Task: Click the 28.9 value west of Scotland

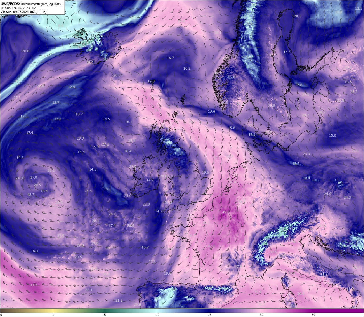Action: click(x=132, y=140)
